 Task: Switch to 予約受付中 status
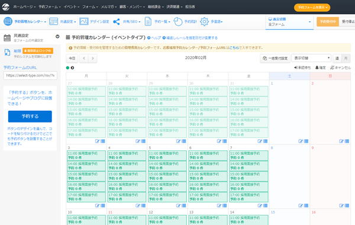[x=328, y=21]
